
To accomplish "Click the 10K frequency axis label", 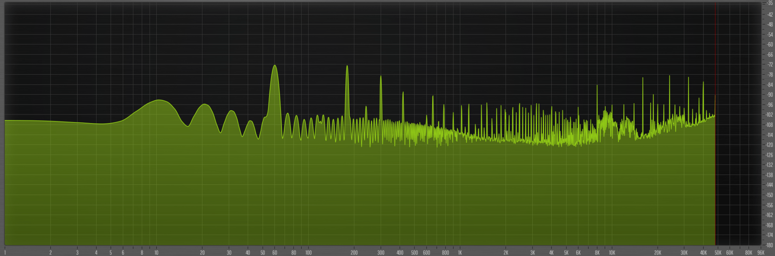I will [x=612, y=253].
